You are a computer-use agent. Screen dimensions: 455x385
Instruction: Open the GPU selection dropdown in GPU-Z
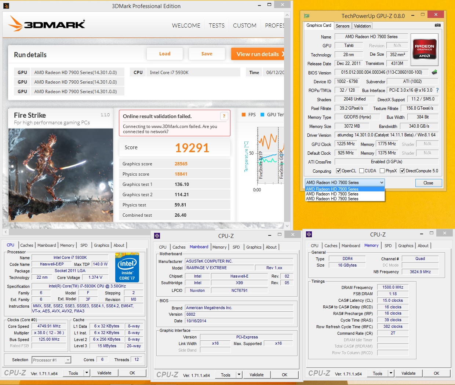(x=345, y=183)
